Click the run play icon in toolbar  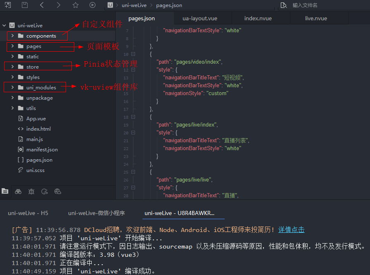click(92, 5)
